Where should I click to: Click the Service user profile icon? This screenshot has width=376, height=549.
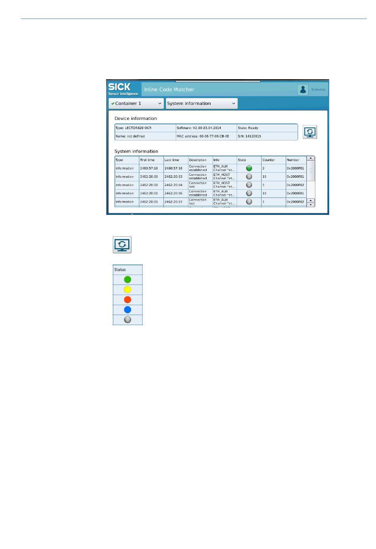303,89
